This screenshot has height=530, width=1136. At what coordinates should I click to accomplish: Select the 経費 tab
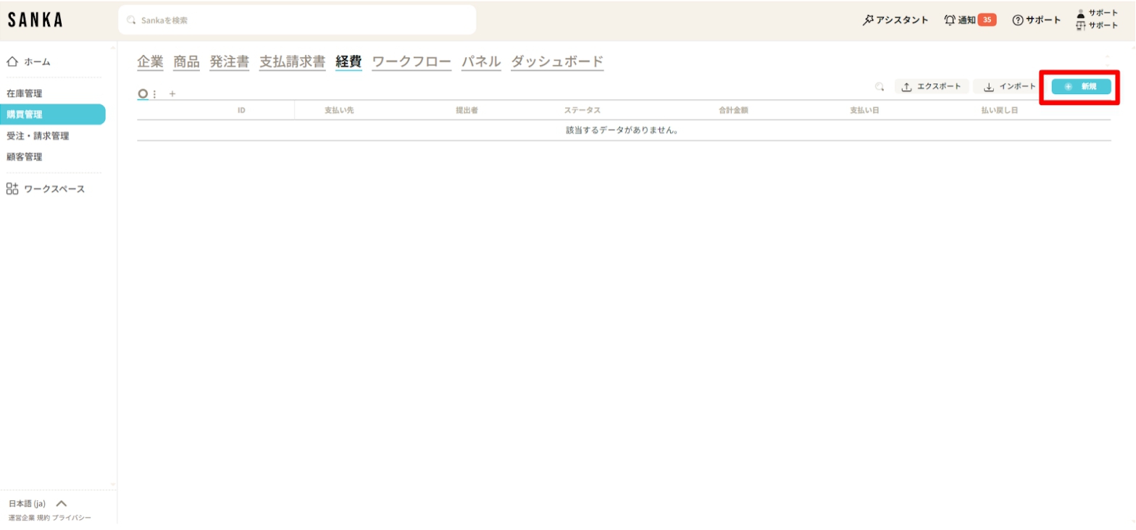click(348, 62)
